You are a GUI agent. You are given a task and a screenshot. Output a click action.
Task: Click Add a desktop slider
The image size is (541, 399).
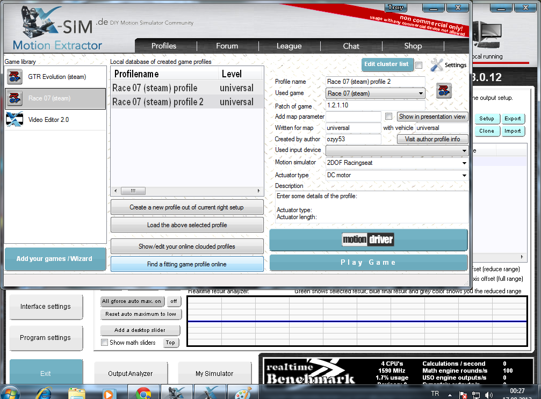[x=140, y=330]
